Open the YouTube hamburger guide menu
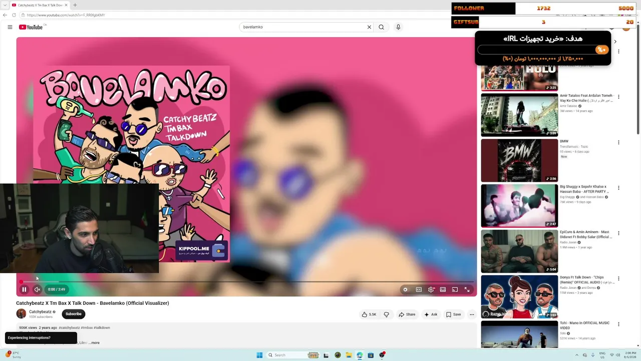This screenshot has height=361, width=641. pos(10,27)
